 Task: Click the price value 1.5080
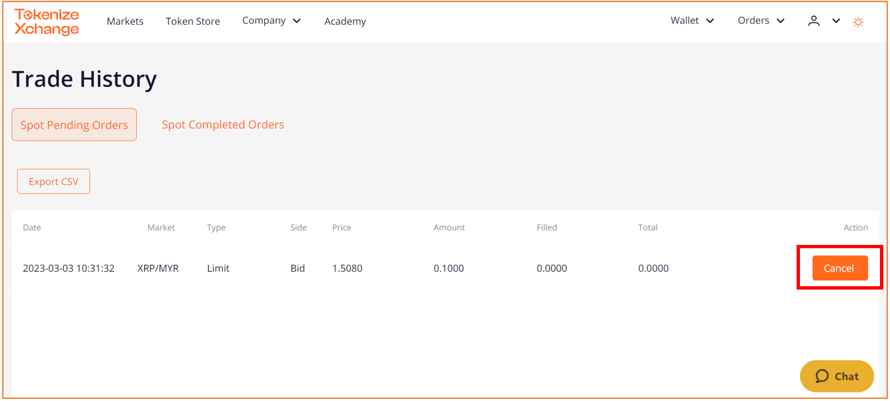pos(348,268)
